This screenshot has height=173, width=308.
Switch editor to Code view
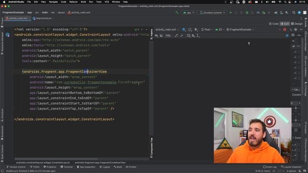tap(274, 24)
